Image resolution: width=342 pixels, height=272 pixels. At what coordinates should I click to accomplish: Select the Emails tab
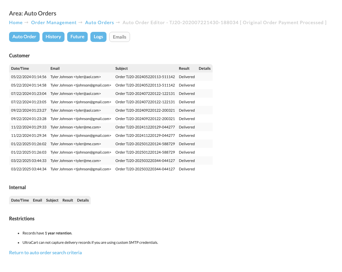120,37
